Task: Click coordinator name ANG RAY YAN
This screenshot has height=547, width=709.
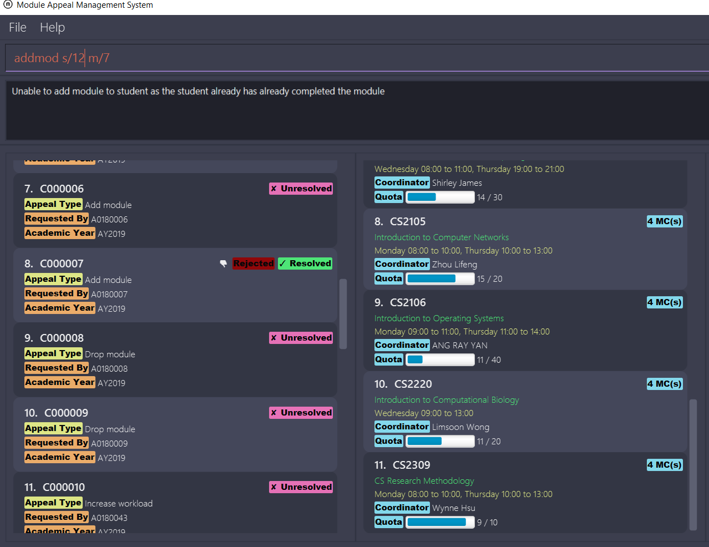Action: point(460,345)
